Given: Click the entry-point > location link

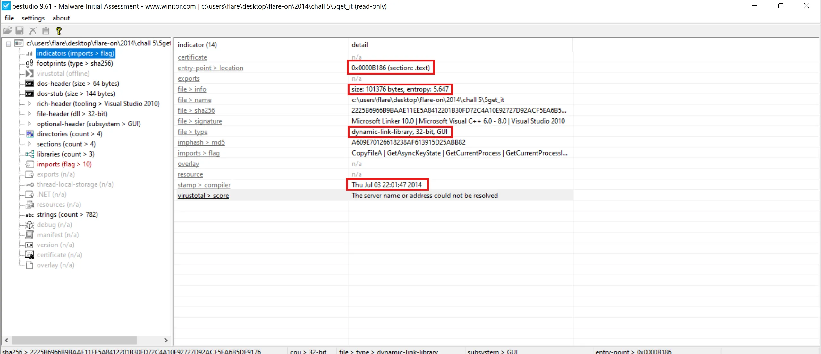Looking at the screenshot, I should [210, 68].
